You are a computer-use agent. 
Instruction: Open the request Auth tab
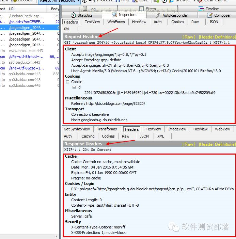pos(158,22)
